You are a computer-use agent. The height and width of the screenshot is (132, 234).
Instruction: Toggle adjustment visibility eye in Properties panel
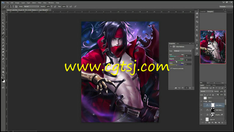click(186, 88)
